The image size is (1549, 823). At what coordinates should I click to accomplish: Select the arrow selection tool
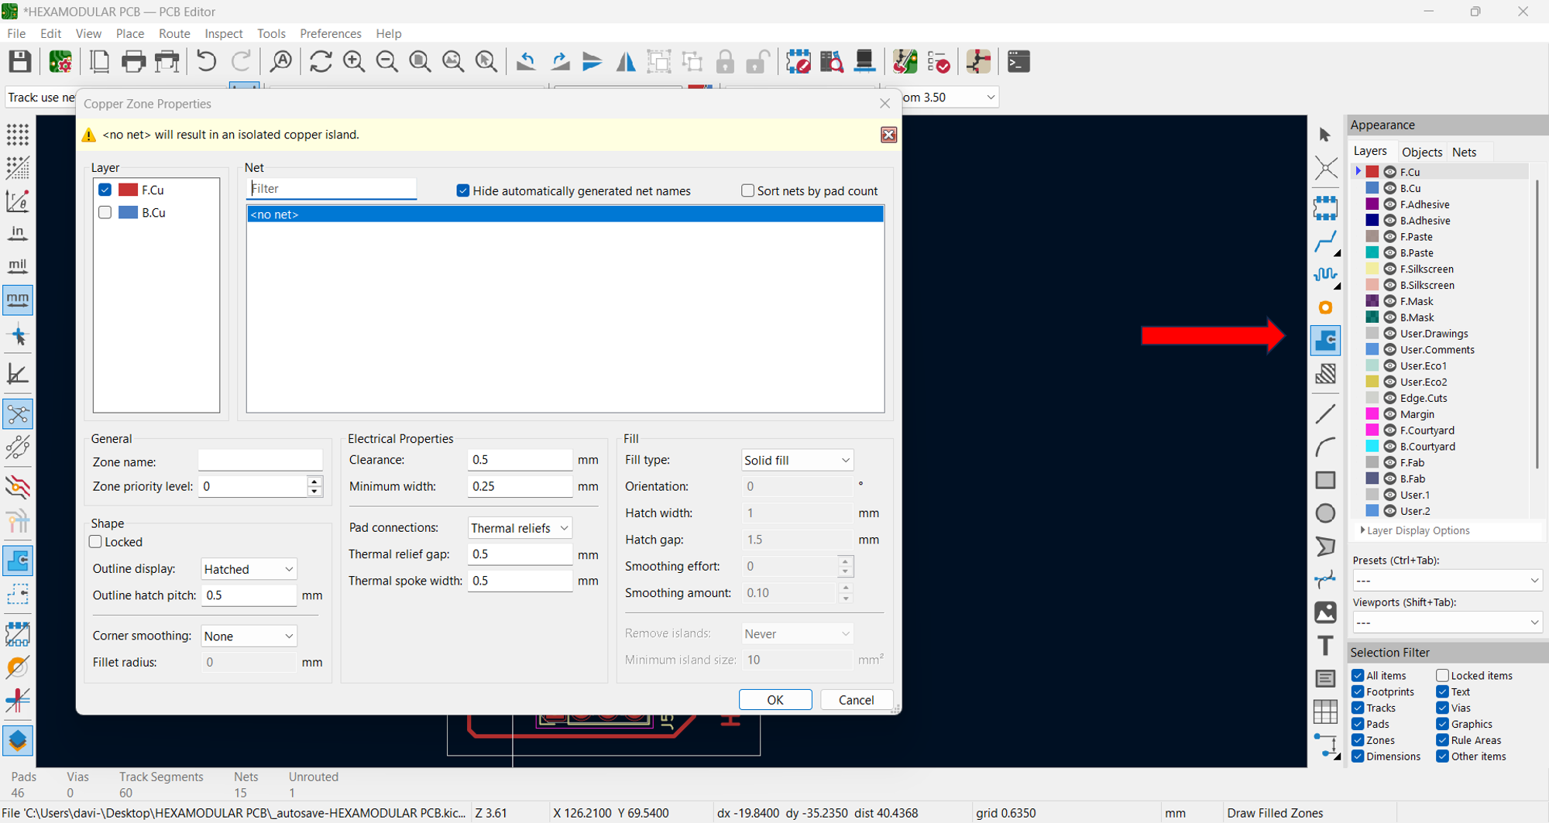[x=1325, y=135]
